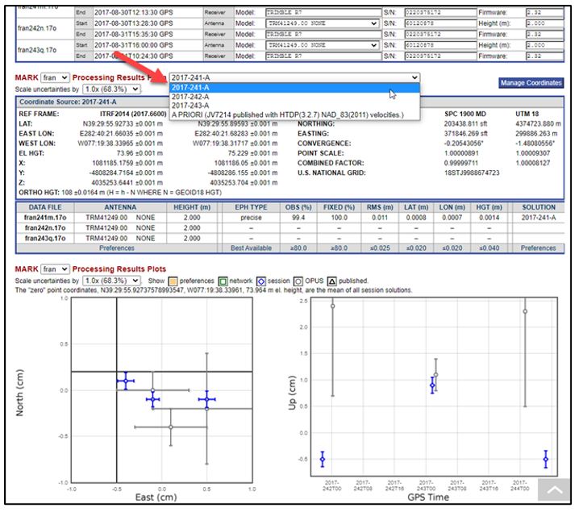Toggle the green network plot marker
The width and height of the screenshot is (579, 512).
point(223,281)
